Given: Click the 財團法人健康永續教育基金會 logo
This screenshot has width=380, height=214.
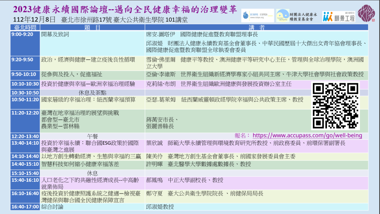Looking at the screenshot, I should [x=297, y=16].
